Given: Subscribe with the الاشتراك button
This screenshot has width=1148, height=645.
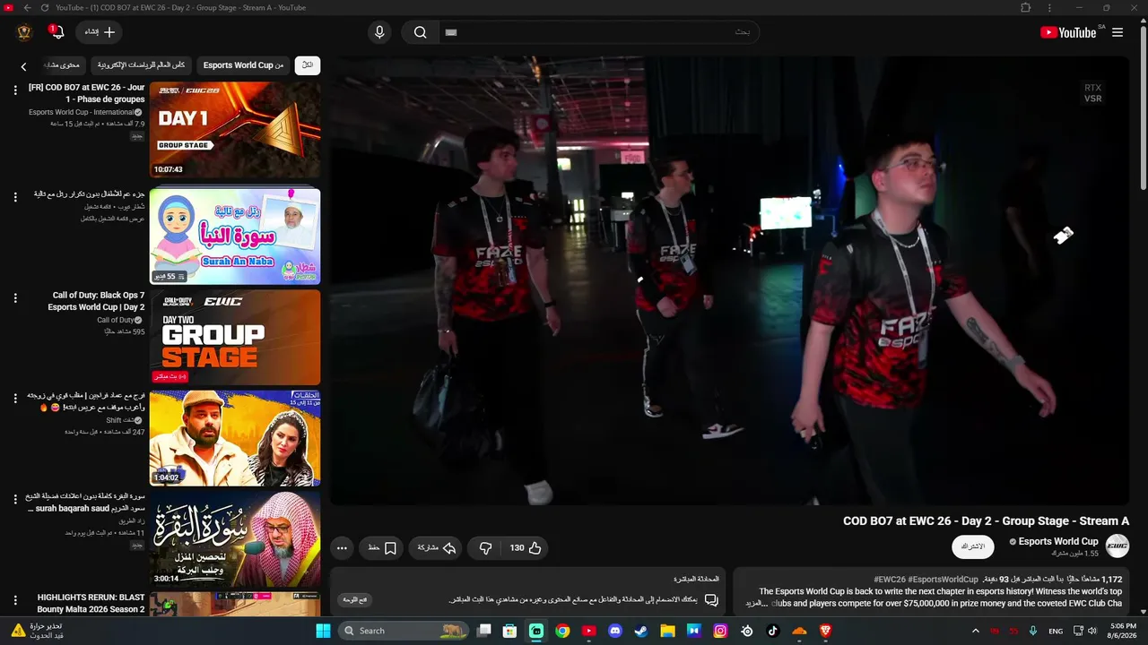Looking at the screenshot, I should (x=973, y=546).
